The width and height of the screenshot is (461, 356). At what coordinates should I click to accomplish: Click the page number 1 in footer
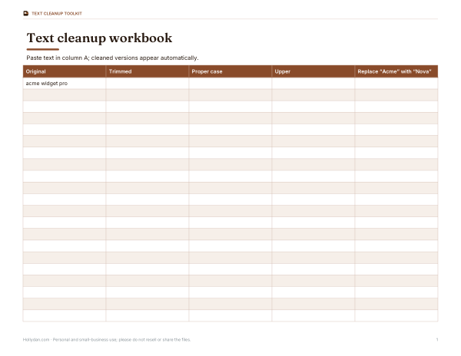437,340
